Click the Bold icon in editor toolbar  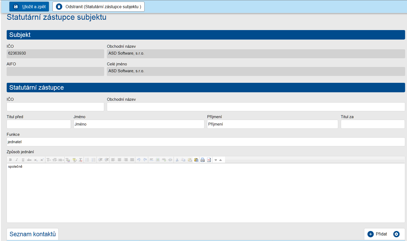10,160
